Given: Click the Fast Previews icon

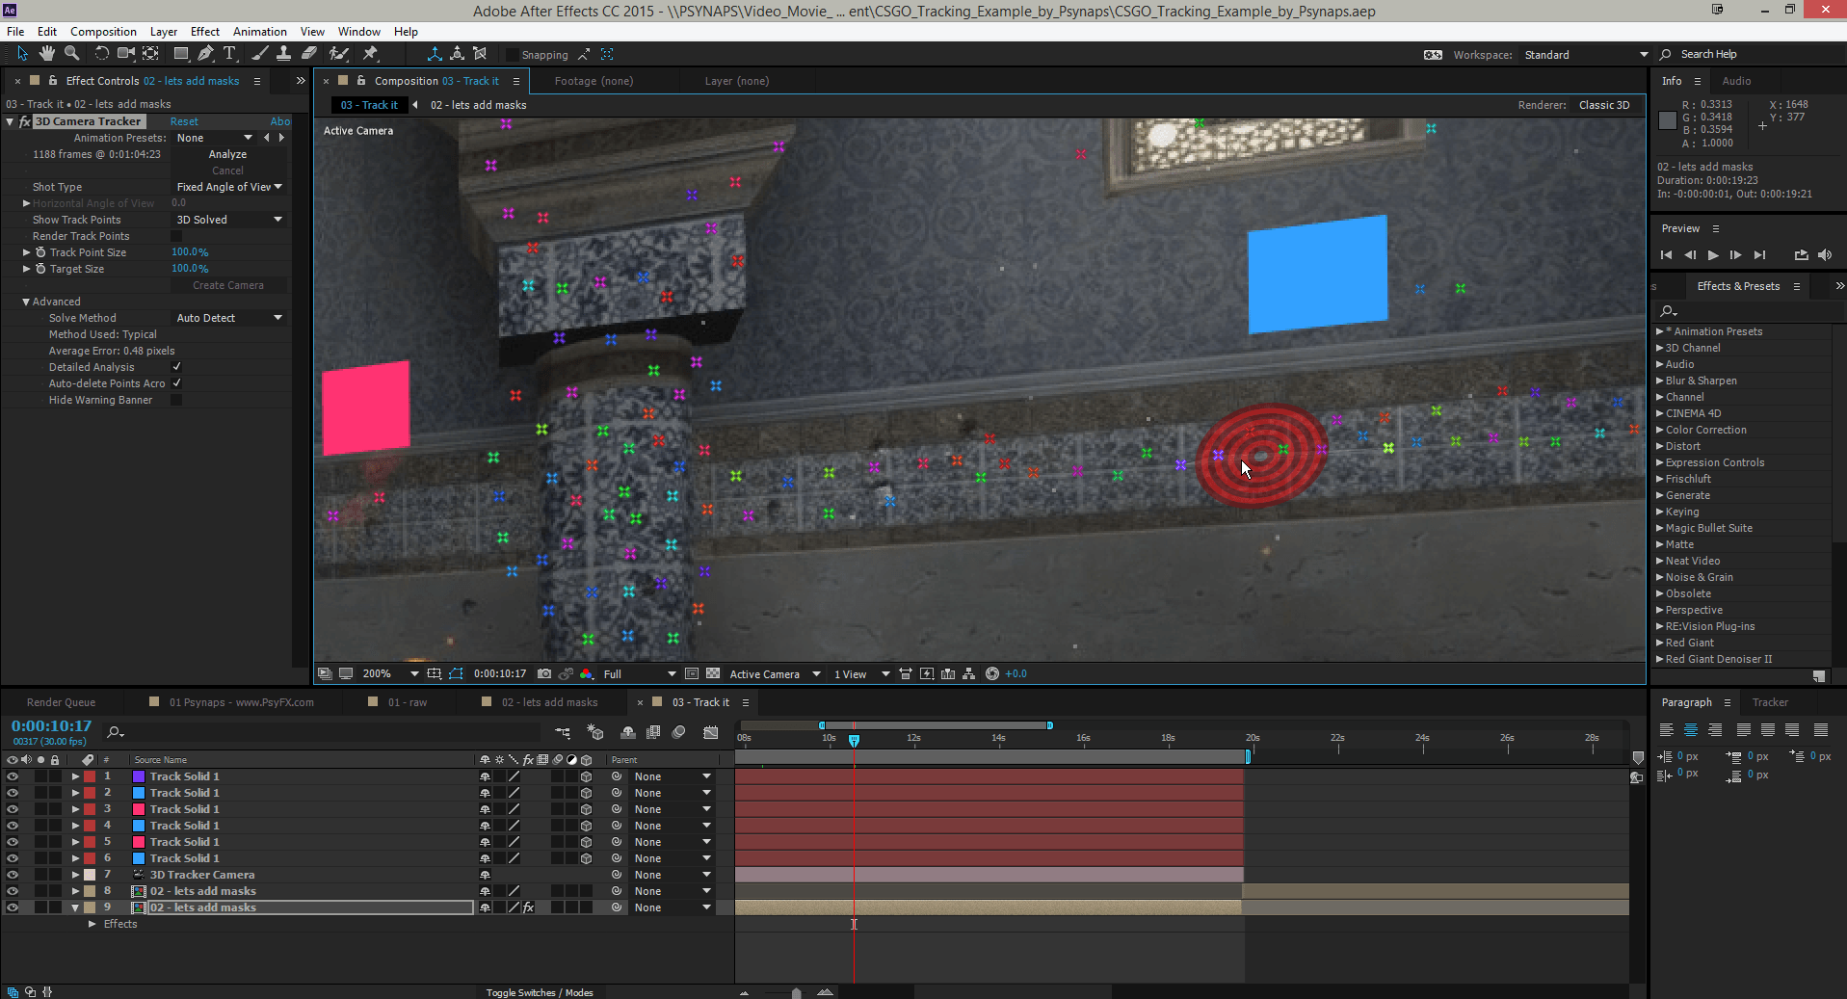Looking at the screenshot, I should 927,673.
